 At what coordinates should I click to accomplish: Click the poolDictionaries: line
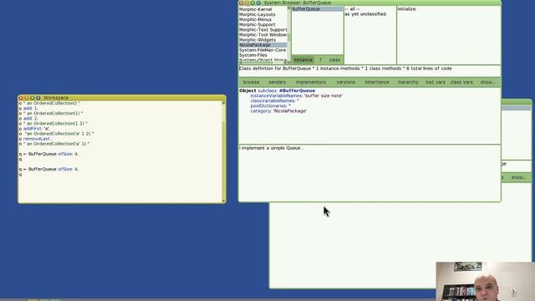point(271,106)
